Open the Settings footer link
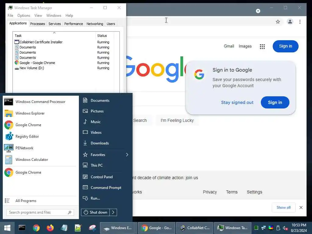The height and width of the screenshot is (234, 312). (254, 192)
